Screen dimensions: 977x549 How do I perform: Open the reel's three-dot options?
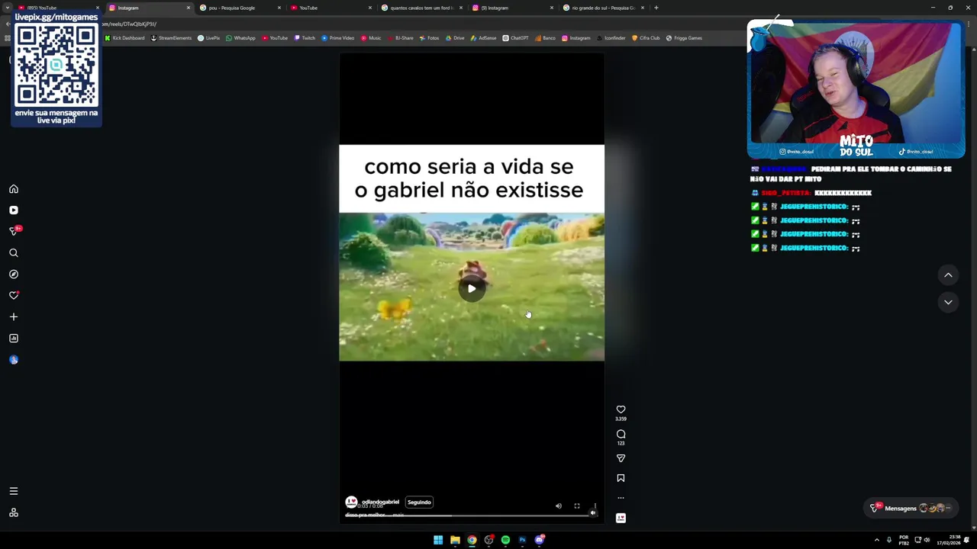[621, 498]
